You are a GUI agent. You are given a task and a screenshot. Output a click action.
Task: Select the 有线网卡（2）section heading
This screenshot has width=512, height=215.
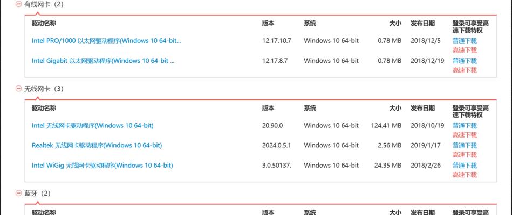44,4
